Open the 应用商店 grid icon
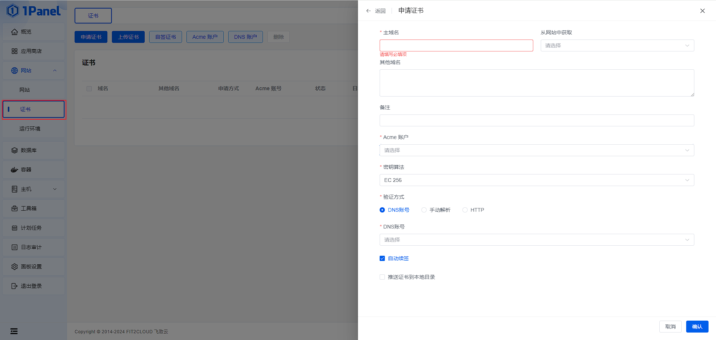Screen dimensions: 716x340 (x=15, y=51)
